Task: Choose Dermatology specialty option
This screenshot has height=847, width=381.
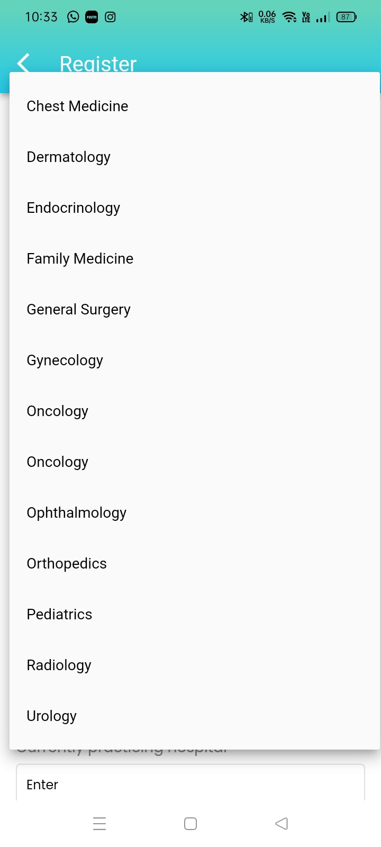Action: click(69, 157)
